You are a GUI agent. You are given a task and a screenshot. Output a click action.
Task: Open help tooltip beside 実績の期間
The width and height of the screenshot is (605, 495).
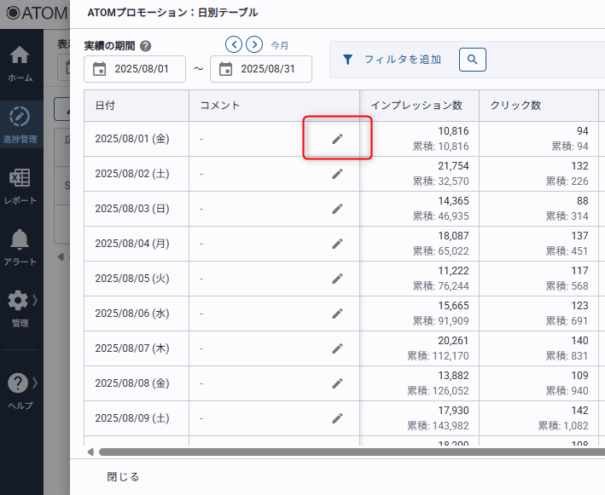[x=146, y=46]
